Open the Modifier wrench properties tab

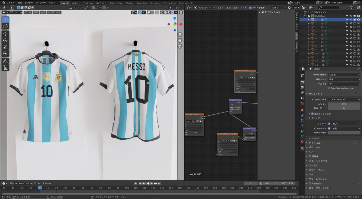pos(302,115)
